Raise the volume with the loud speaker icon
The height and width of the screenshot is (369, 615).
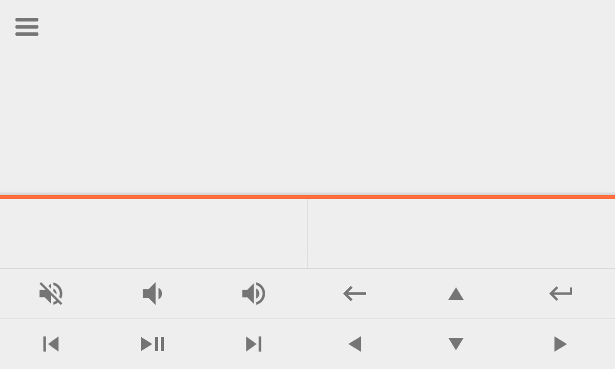(254, 294)
